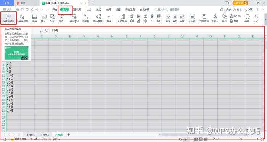Screen dimensions: 267x142
Task: Insert an Attachment (附件)
Action: coord(224,18)
